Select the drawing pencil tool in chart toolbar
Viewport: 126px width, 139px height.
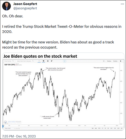[51, 61]
